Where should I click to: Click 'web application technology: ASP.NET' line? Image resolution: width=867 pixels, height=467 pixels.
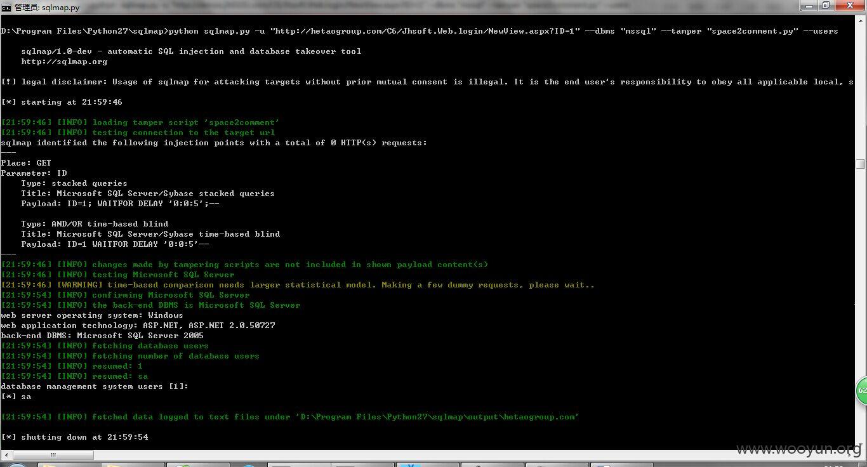pos(138,326)
